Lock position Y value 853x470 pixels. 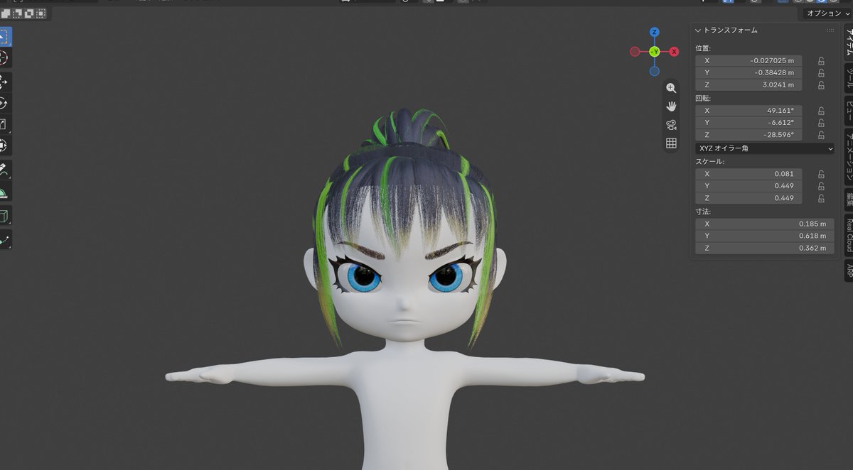pyautogui.click(x=821, y=73)
